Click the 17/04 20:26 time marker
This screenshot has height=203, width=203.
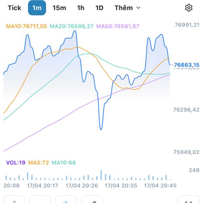(x=82, y=185)
